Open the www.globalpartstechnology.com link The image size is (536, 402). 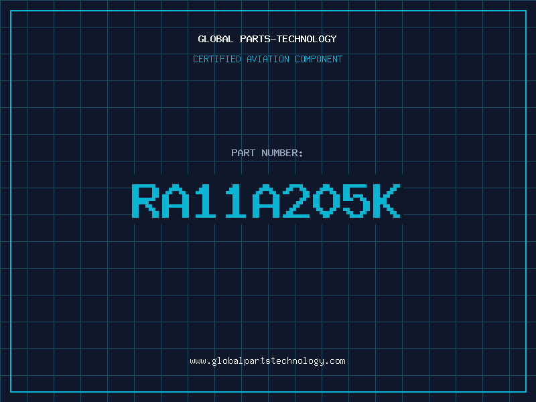267,361
